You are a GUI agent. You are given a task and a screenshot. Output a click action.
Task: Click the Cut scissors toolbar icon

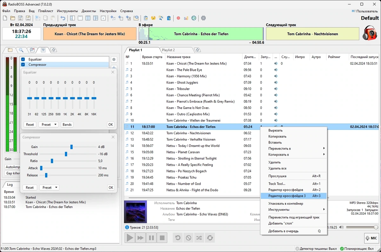coord(37,18)
